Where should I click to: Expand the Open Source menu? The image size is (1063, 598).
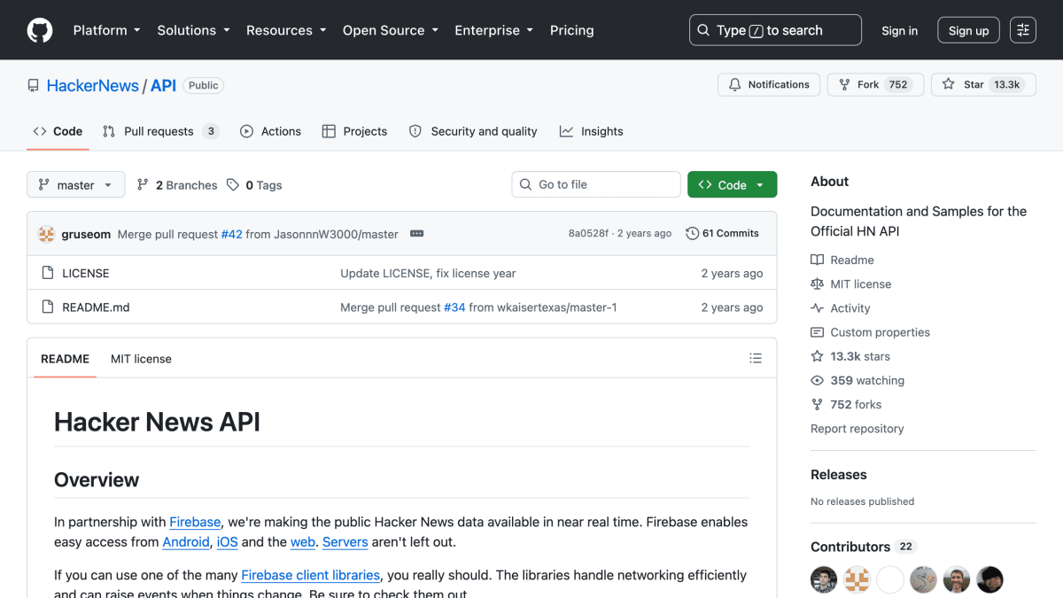coord(390,30)
